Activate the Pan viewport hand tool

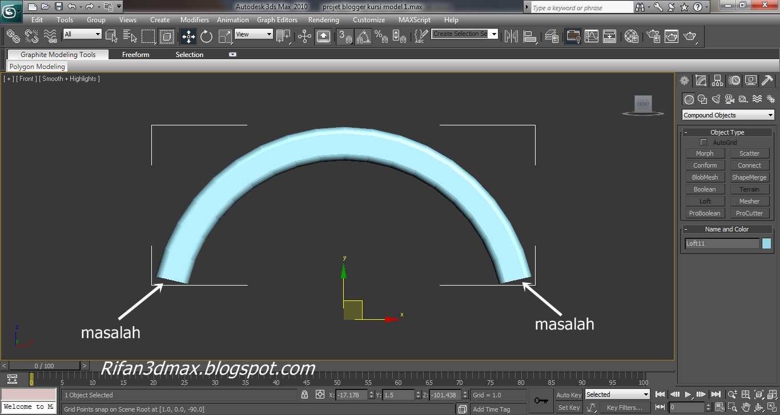point(746,407)
